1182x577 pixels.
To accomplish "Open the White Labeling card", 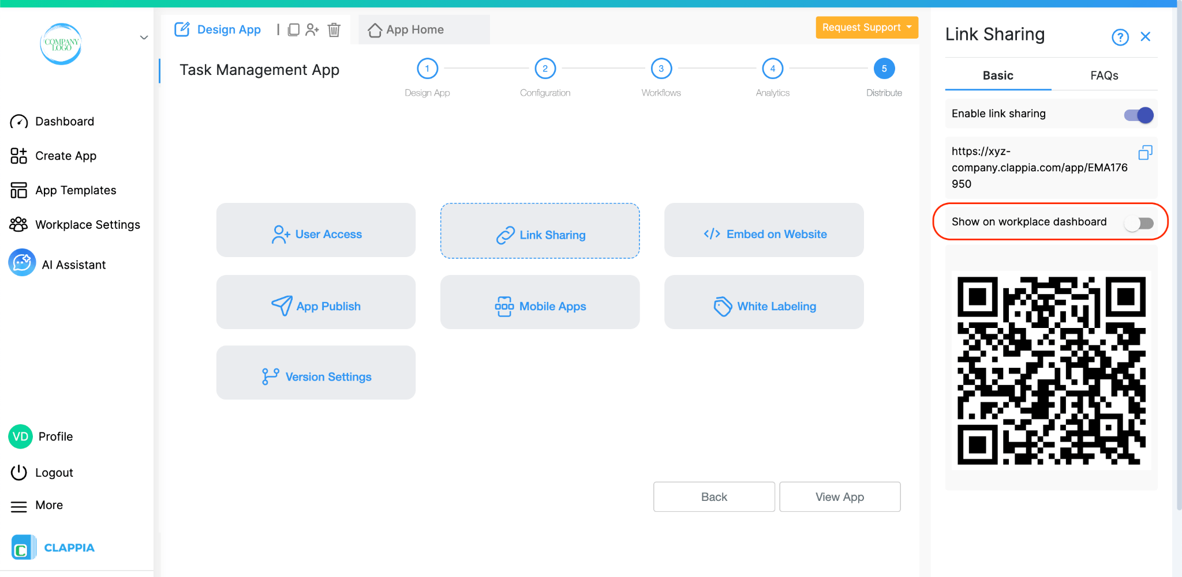I will point(764,302).
